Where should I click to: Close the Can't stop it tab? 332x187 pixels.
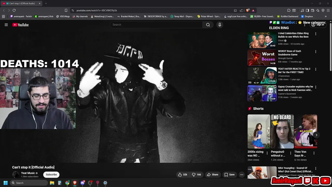click(x=39, y=3)
